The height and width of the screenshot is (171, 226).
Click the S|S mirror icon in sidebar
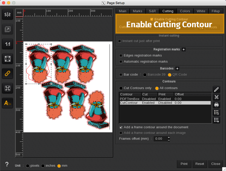[8, 15]
